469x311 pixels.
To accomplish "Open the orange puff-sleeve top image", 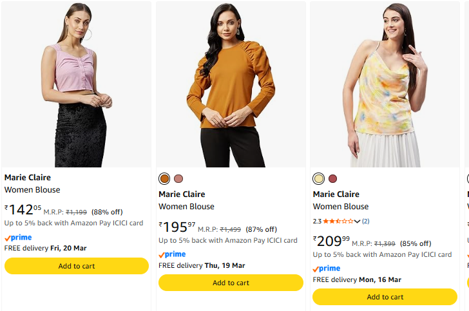I will coord(231,84).
